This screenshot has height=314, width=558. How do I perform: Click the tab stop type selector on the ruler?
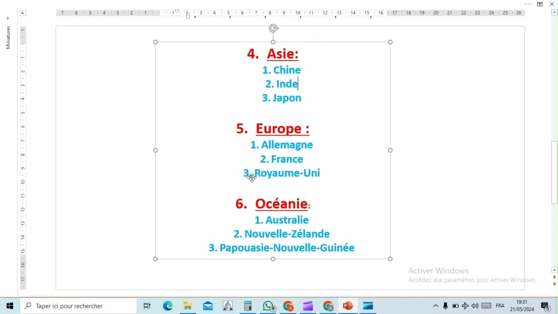tap(23, 13)
